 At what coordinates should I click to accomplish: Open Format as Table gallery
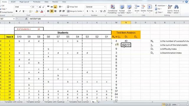pos(122,9)
